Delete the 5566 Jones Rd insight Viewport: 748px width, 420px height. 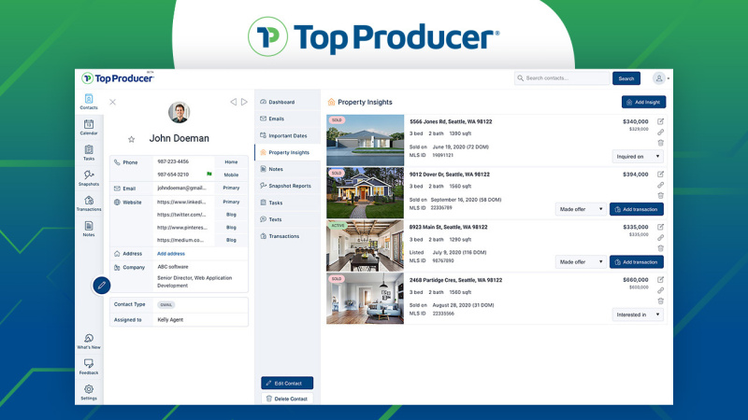[661, 143]
